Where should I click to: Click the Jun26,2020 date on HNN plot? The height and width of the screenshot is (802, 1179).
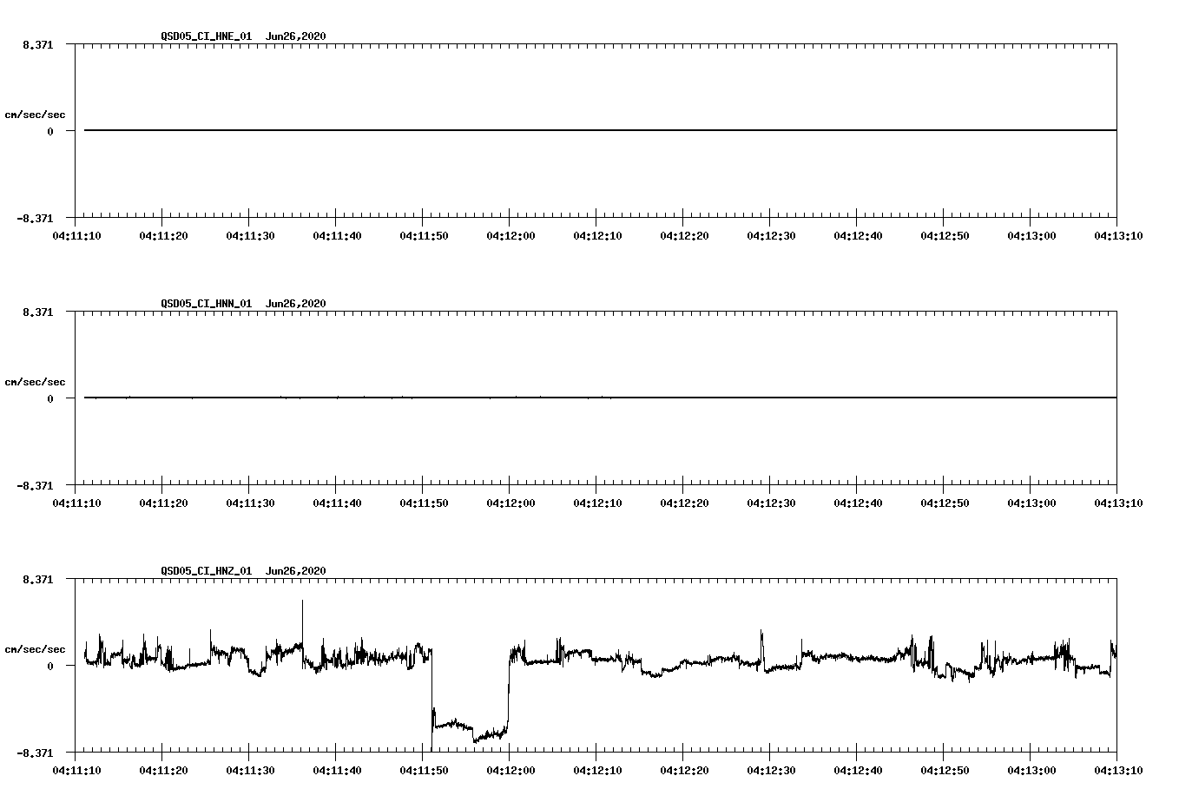pos(296,304)
